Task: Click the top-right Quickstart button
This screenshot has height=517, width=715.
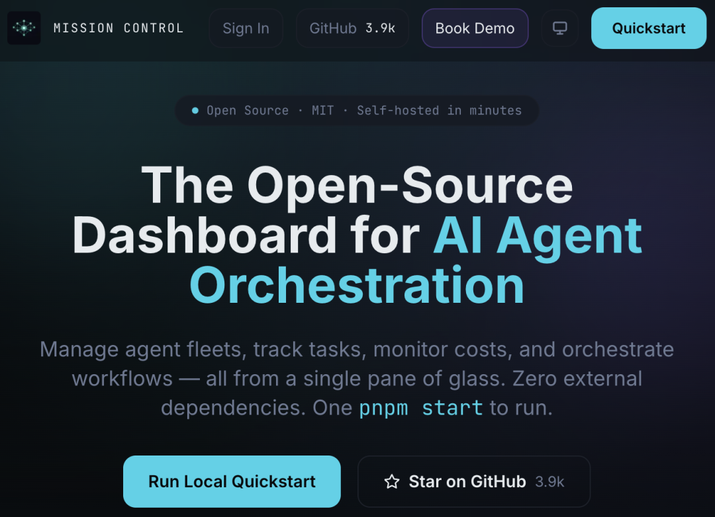Action: (648, 28)
